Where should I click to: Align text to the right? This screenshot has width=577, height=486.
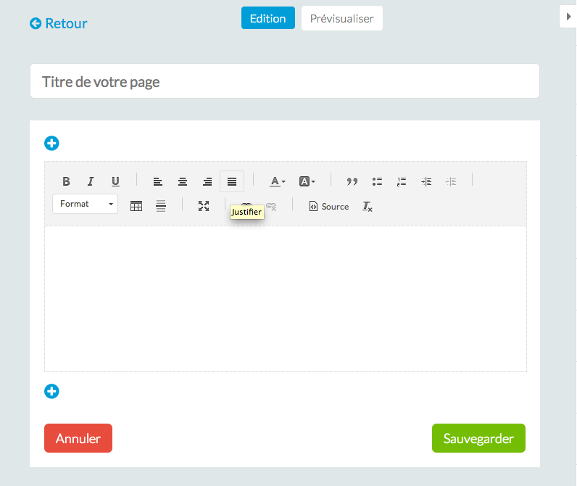pos(207,181)
